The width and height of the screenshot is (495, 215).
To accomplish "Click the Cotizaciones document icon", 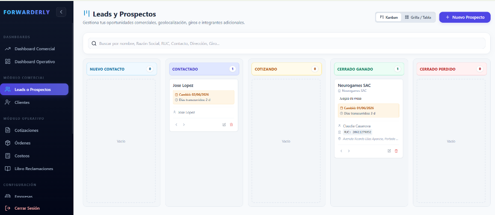I will tap(8, 130).
